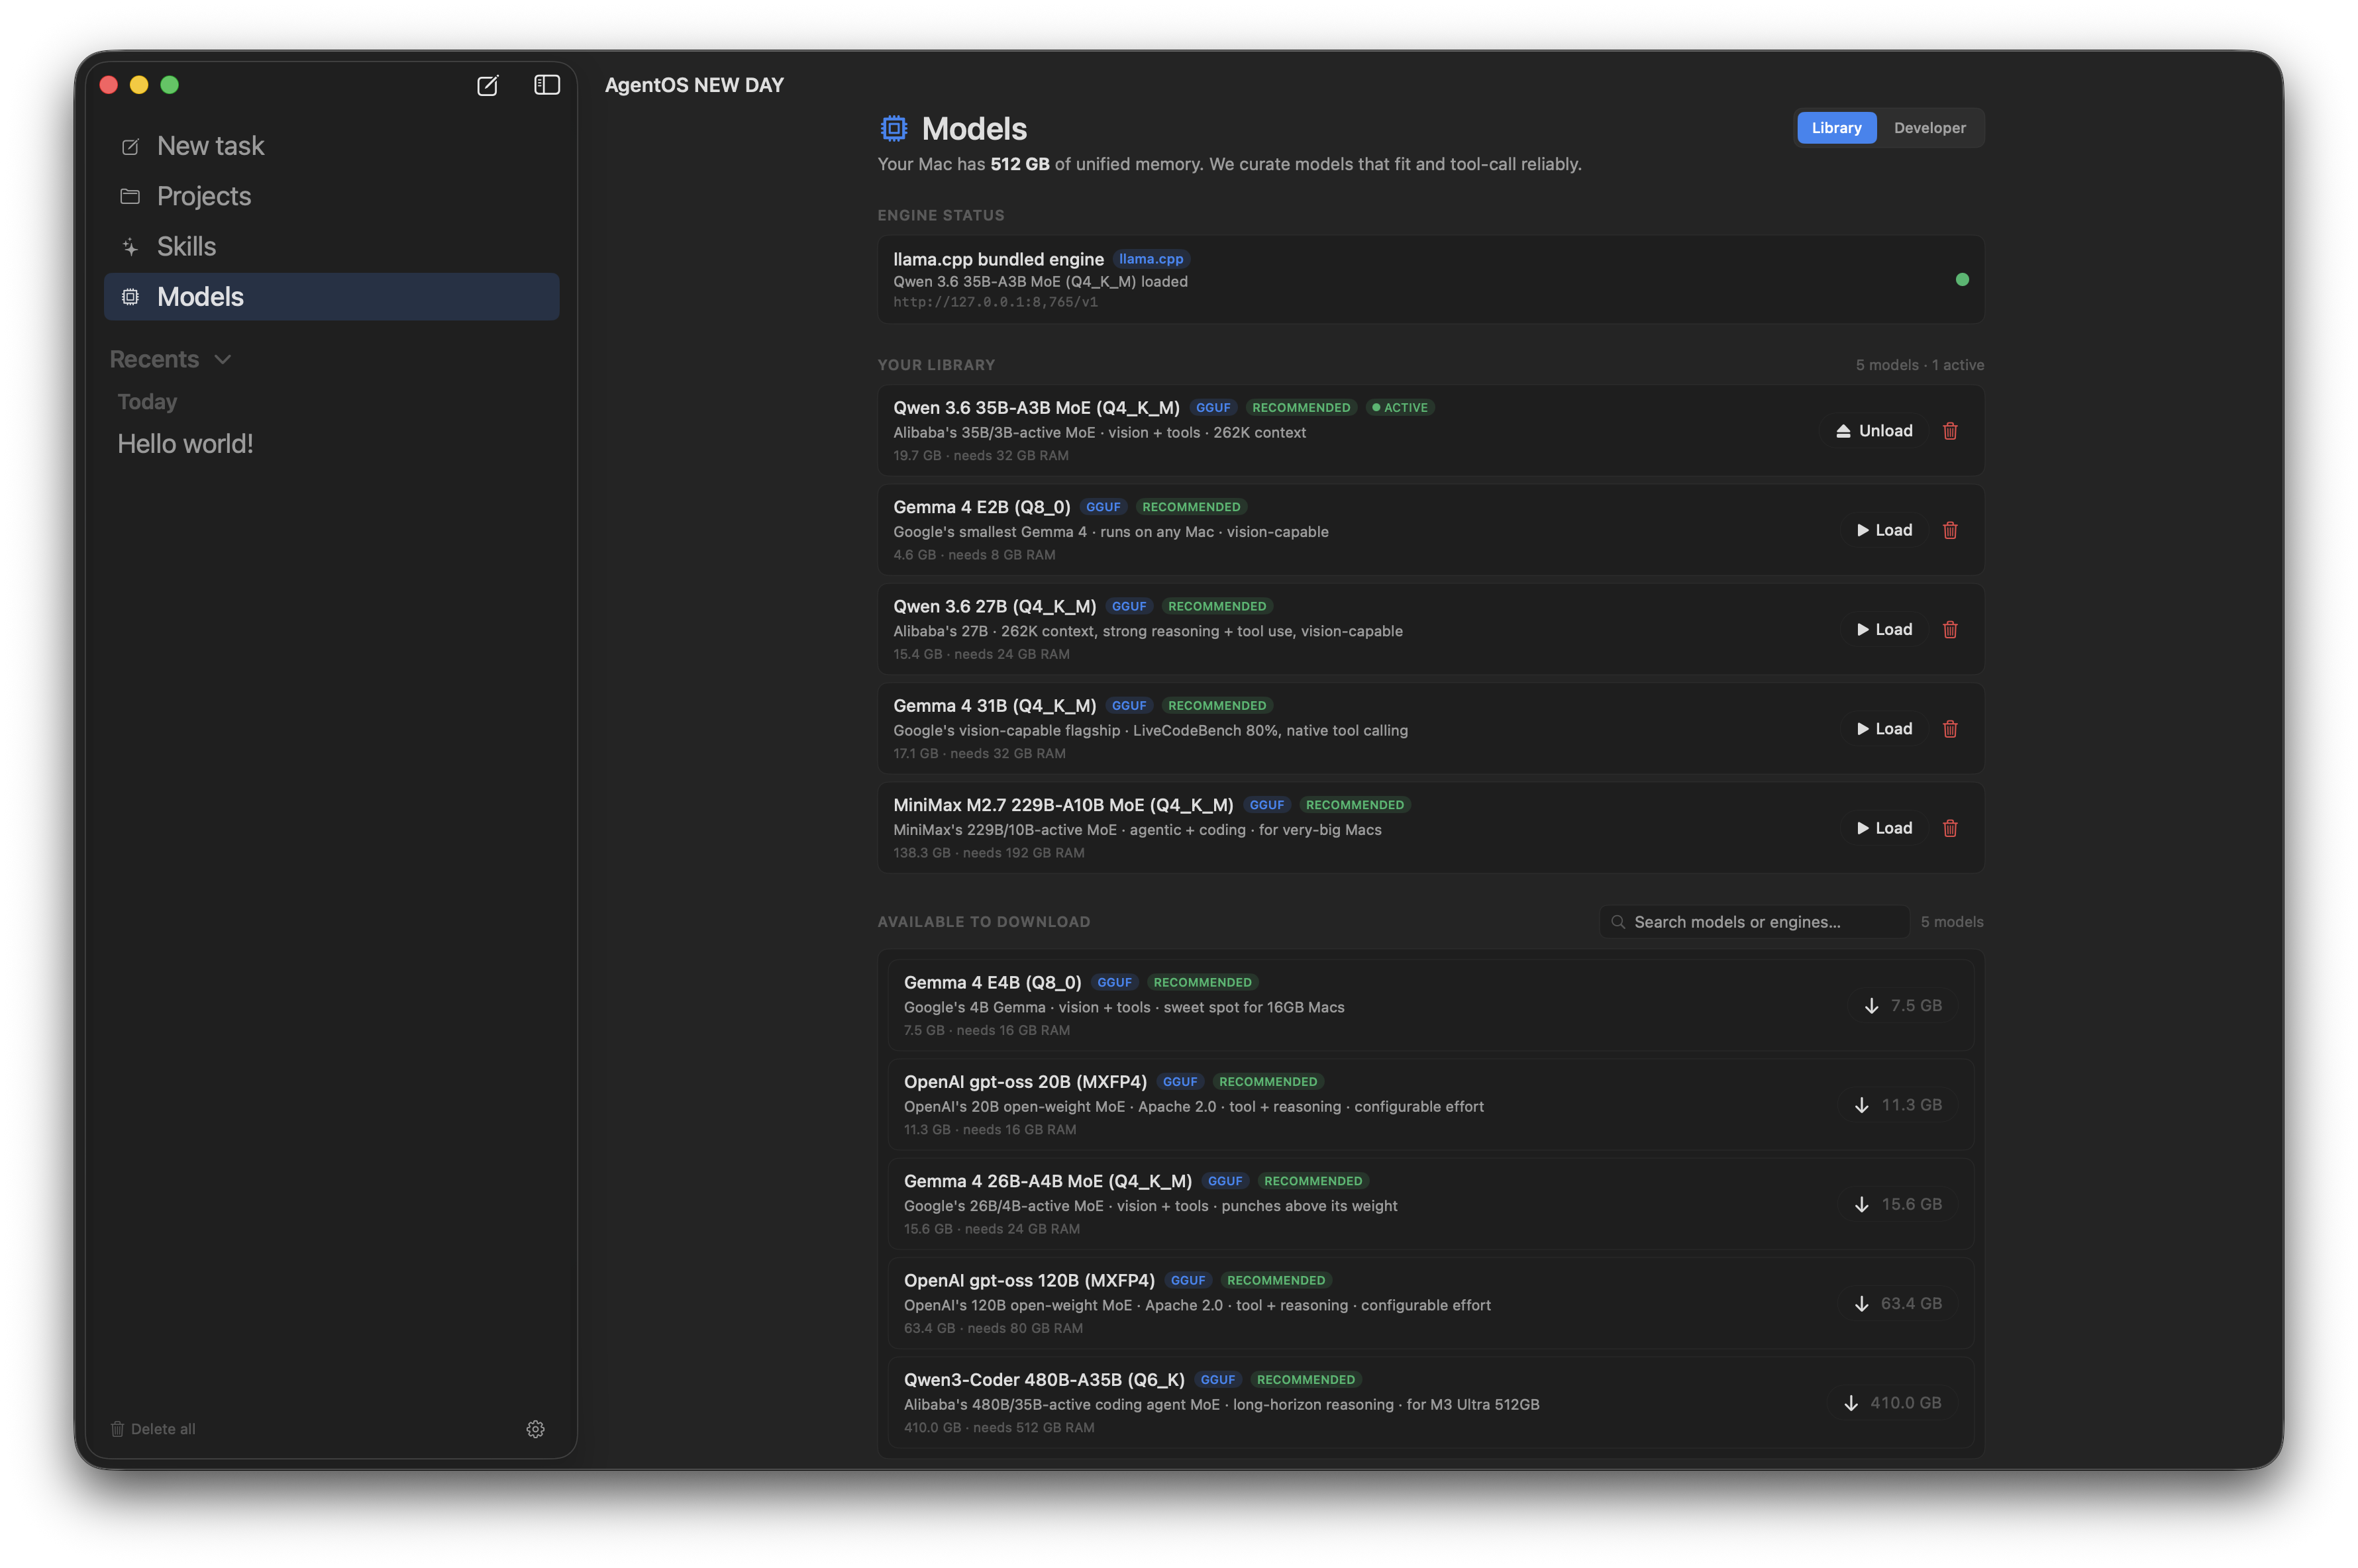This screenshot has width=2358, height=1568.
Task: Delete Qwen 3.6 27B with trash icon
Action: click(1949, 629)
